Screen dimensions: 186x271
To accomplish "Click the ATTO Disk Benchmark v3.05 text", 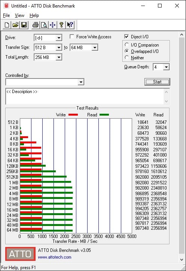I will coord(64,250).
